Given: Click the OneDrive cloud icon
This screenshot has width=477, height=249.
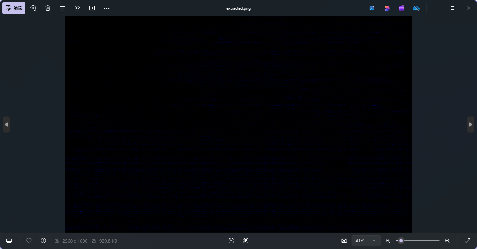Looking at the screenshot, I should coord(416,8).
